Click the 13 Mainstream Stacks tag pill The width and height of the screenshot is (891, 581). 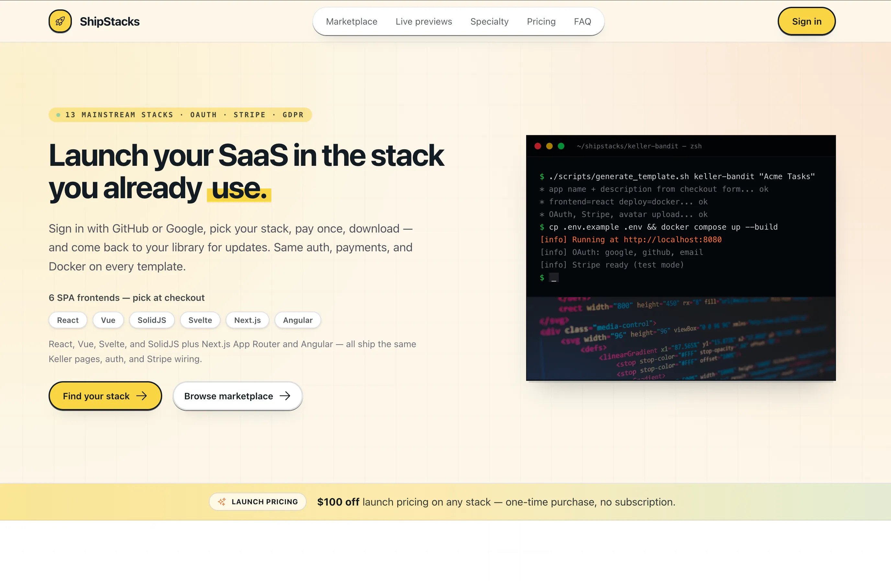point(180,115)
